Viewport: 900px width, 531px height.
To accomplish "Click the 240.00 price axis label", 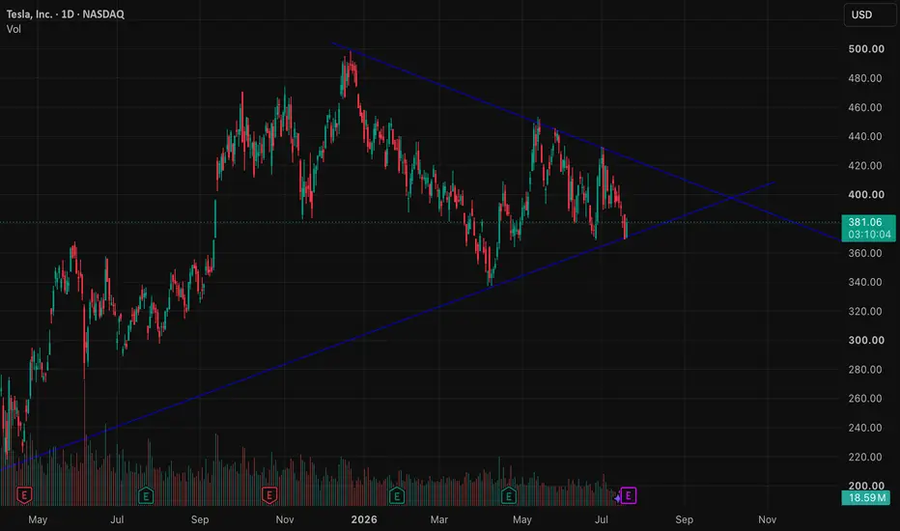I will [865, 428].
